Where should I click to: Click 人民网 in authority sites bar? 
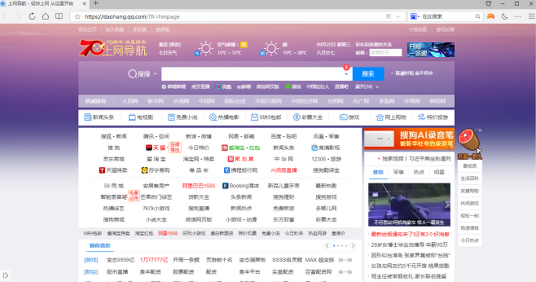(x=130, y=101)
